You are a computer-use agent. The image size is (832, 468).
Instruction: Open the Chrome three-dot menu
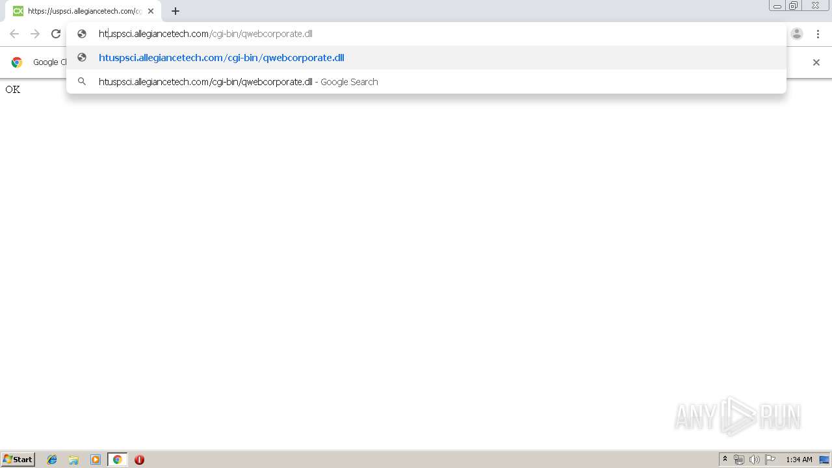click(818, 34)
